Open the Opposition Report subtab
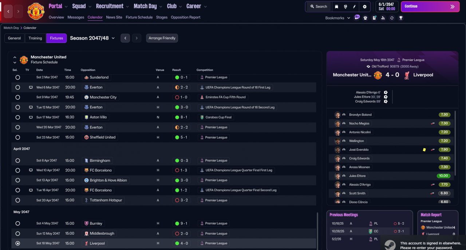The width and height of the screenshot is (466, 250). tap(186, 17)
